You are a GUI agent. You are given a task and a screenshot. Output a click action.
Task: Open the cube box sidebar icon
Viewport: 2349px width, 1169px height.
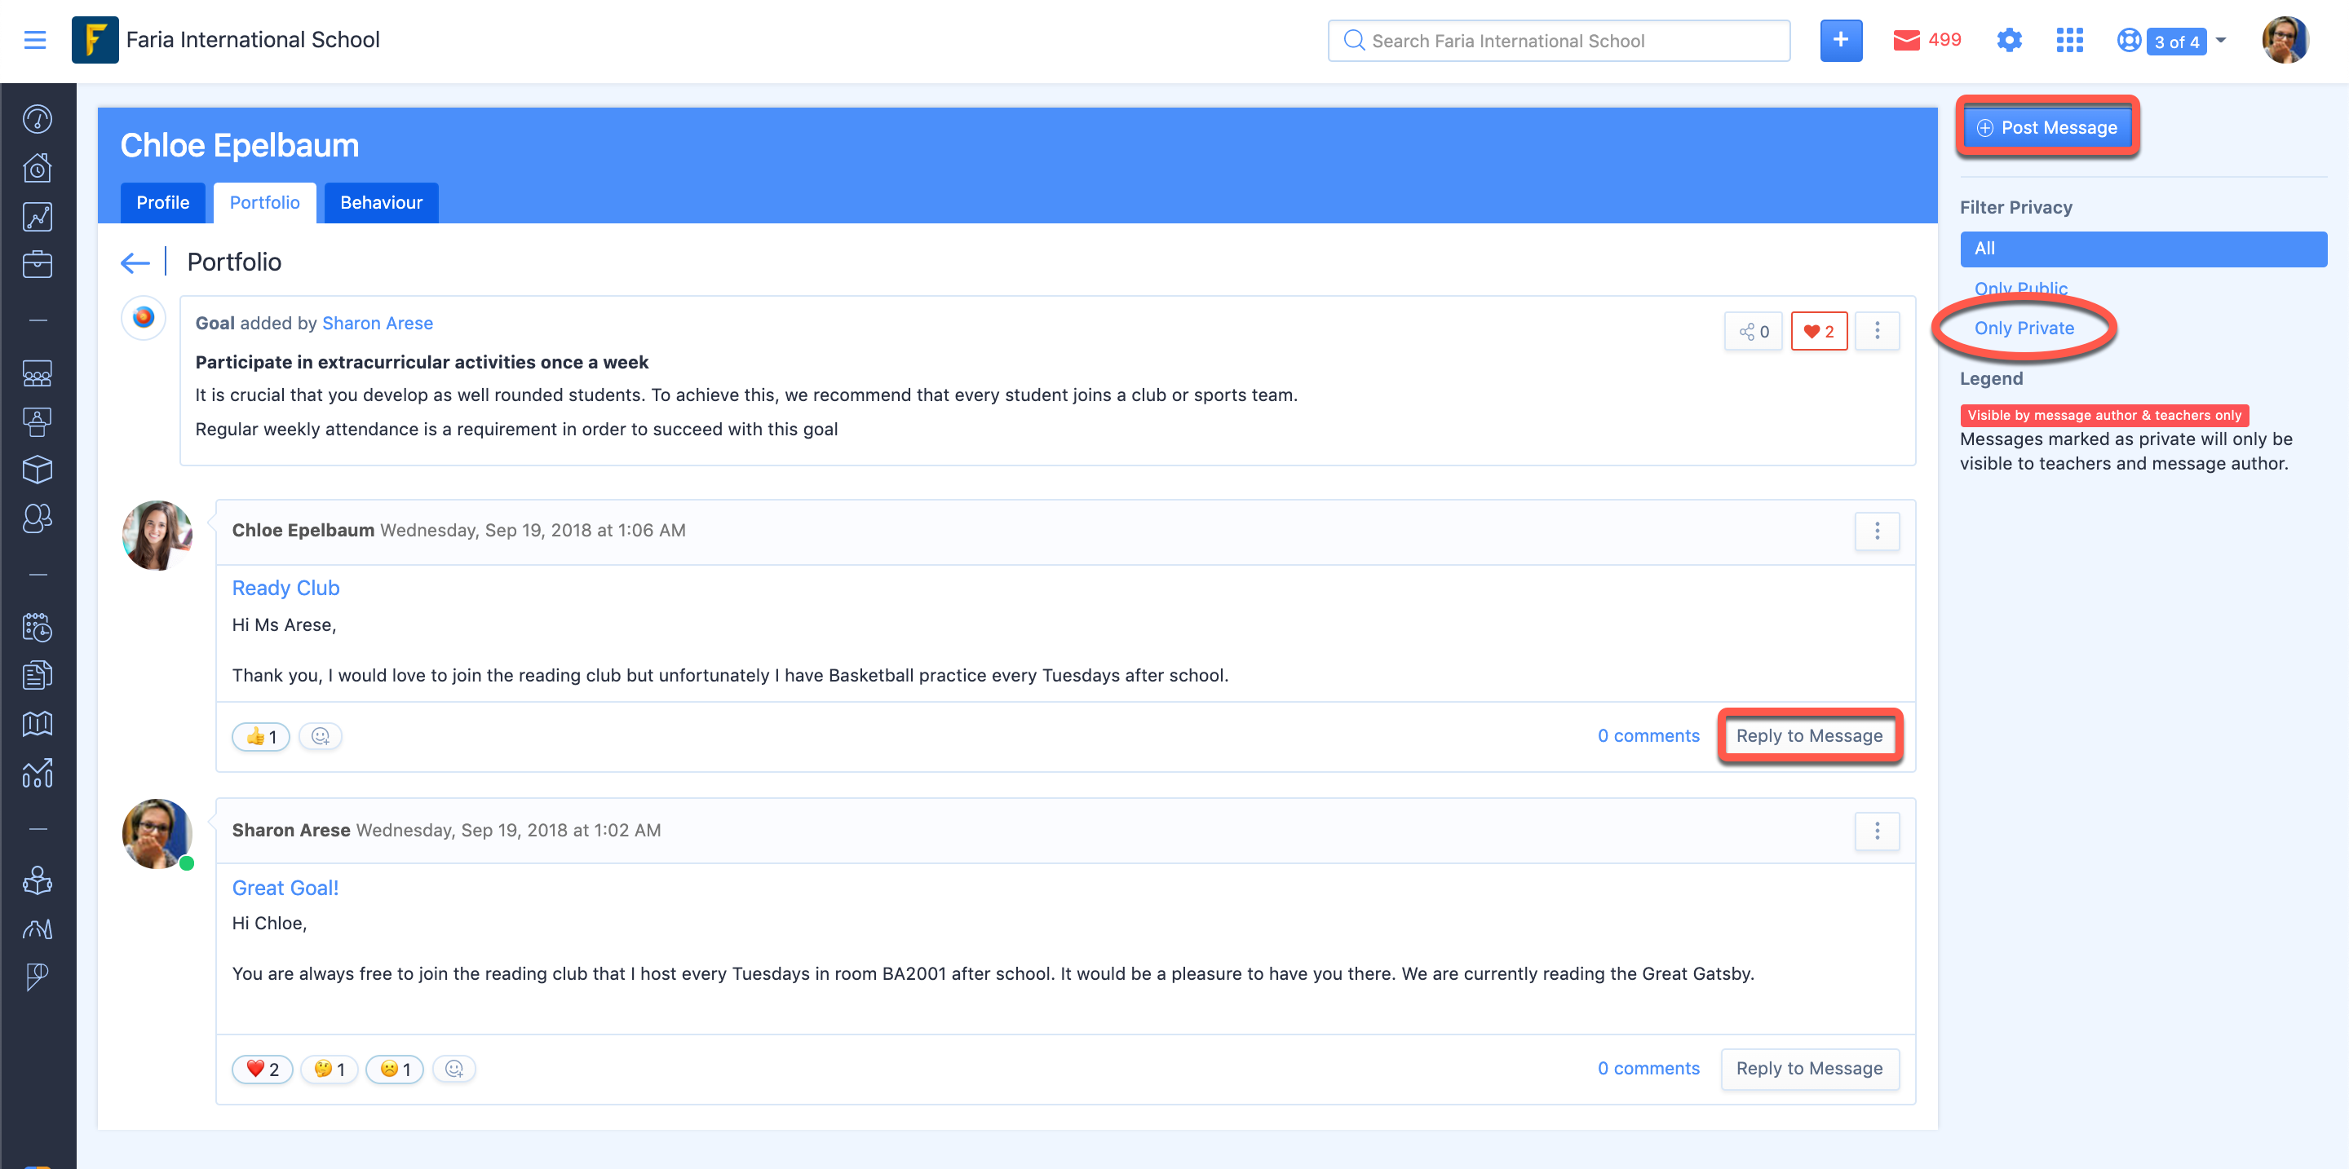38,470
